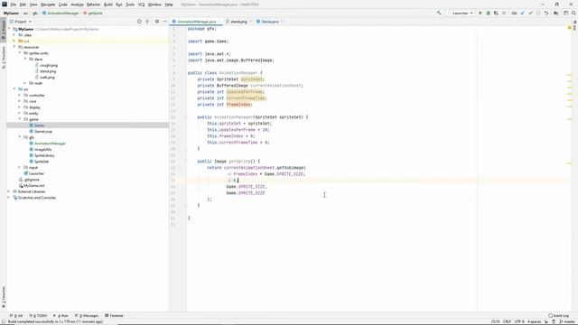578x325 pixels.
Task: Open Project Structure icon in toolbar
Action: pos(556,13)
